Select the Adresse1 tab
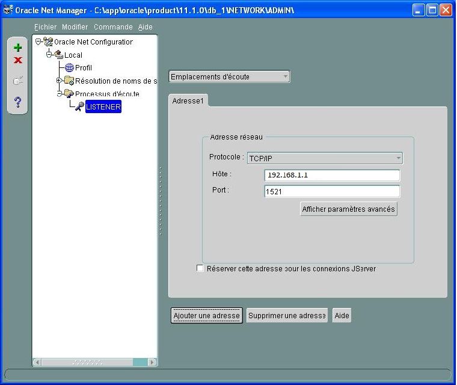This screenshot has width=457, height=385. point(188,100)
